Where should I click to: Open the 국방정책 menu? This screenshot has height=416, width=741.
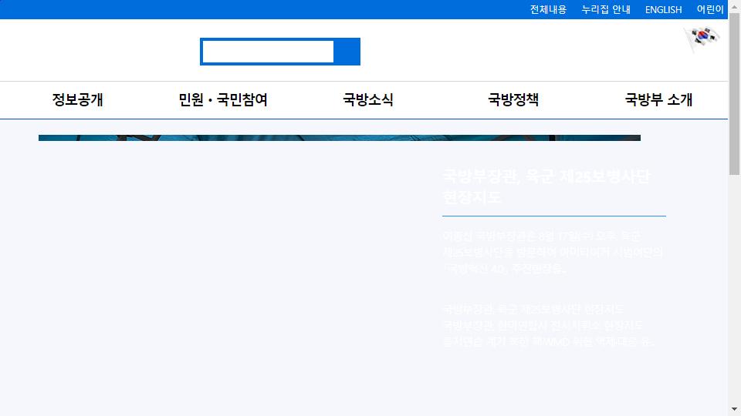pyautogui.click(x=513, y=99)
